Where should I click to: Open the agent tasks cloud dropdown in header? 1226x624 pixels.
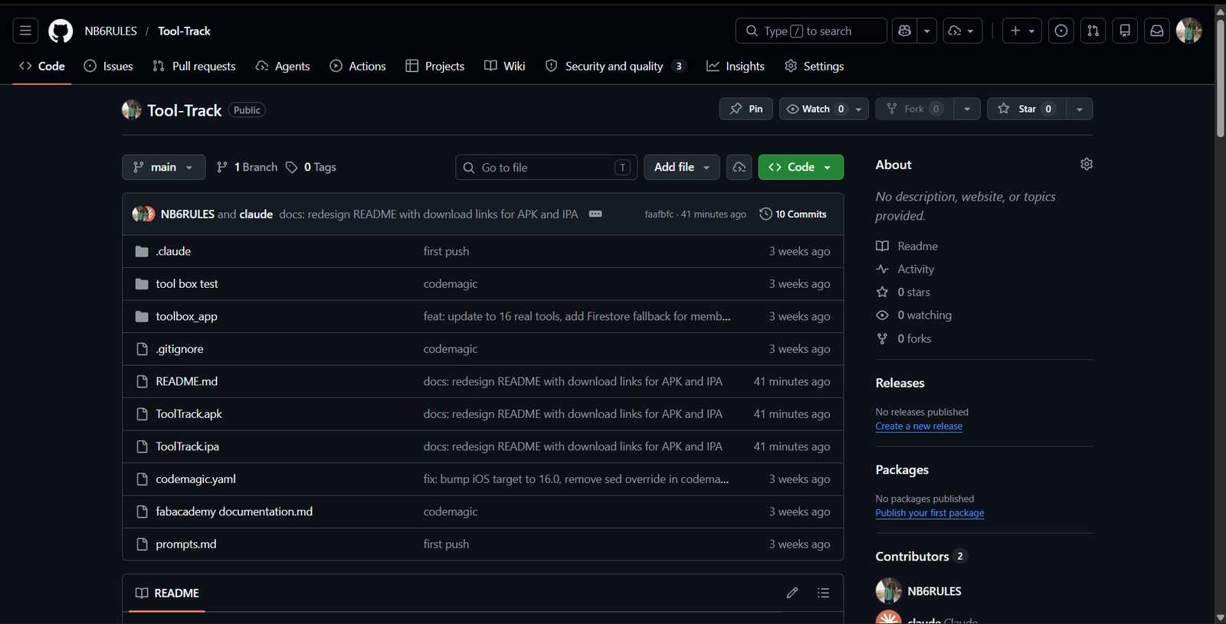point(962,31)
